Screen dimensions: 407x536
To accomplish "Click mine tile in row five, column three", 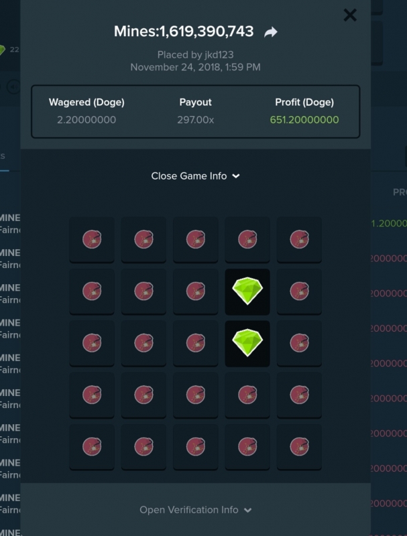I will click(196, 447).
